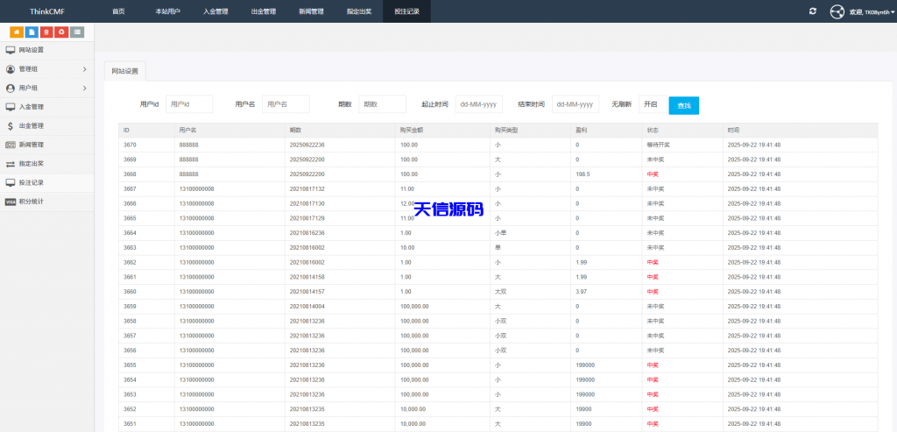This screenshot has width=897, height=432.
Task: Open 积分统计 in the left sidebar
Action: [31, 202]
